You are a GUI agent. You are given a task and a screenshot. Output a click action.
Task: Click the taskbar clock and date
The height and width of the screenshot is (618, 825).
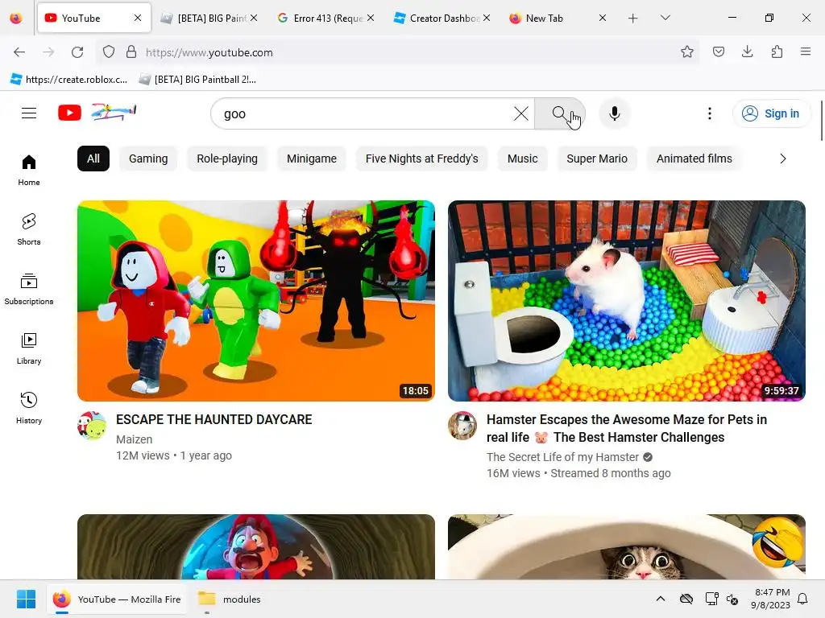(x=770, y=599)
